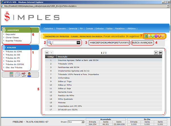Viewport: 171px width, 126px height.
Task: Open the Cadastros menu
Action: (49, 29)
